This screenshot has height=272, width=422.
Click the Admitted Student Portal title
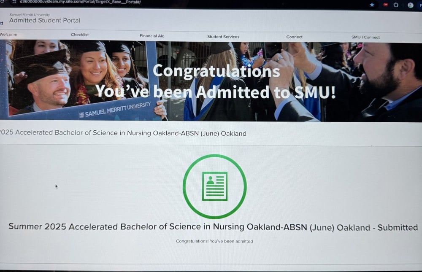pos(45,20)
